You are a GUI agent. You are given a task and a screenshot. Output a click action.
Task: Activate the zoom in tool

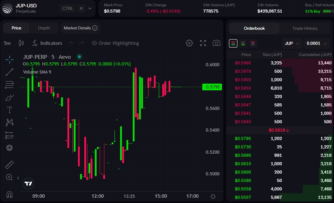[9, 177]
